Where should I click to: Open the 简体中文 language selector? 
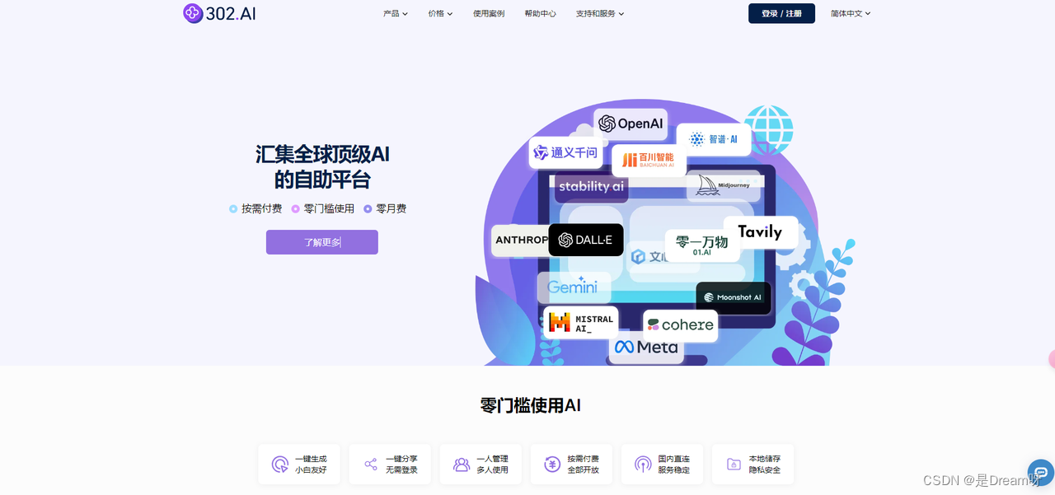pyautogui.click(x=851, y=13)
